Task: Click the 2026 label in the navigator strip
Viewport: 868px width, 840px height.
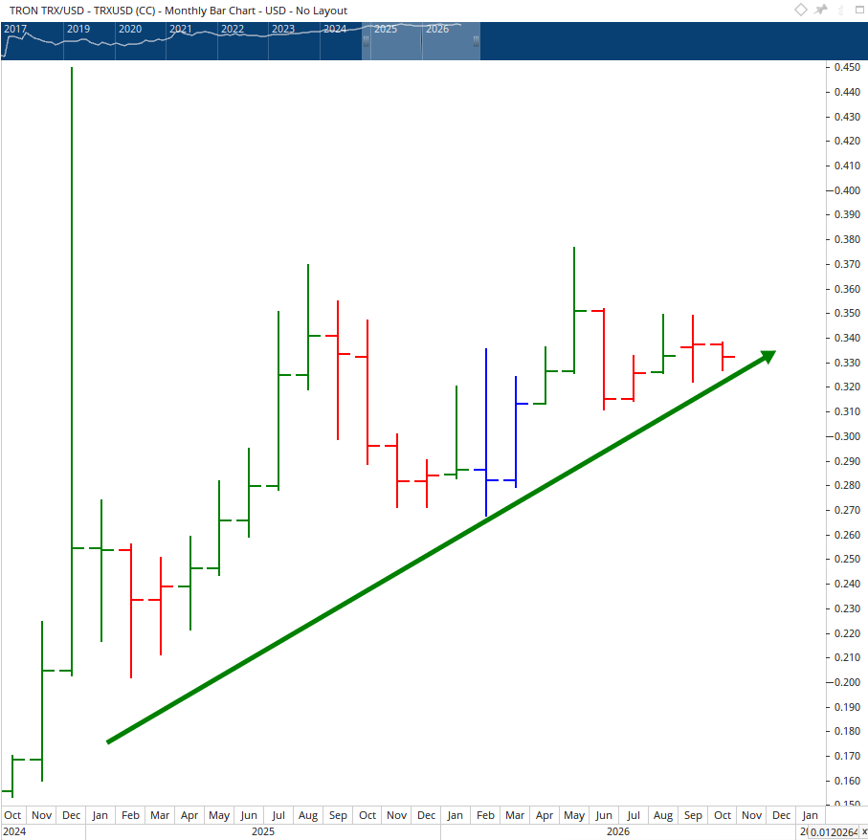Action: point(437,29)
